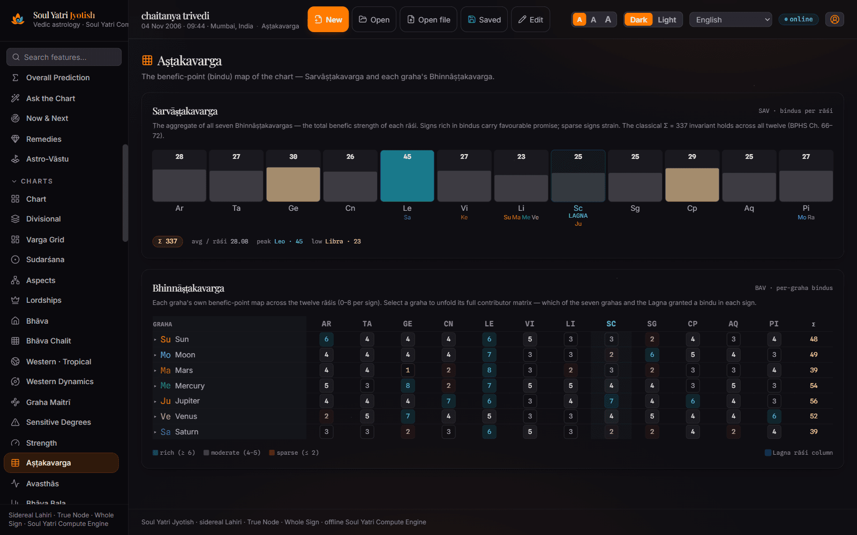Click the Divisional layers icon

tap(16, 219)
